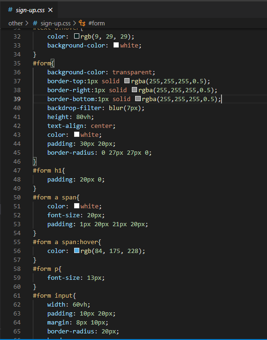Open white color swatch on line 51
Image resolution: width=267 pixels, height=340 pixels.
pos(76,206)
